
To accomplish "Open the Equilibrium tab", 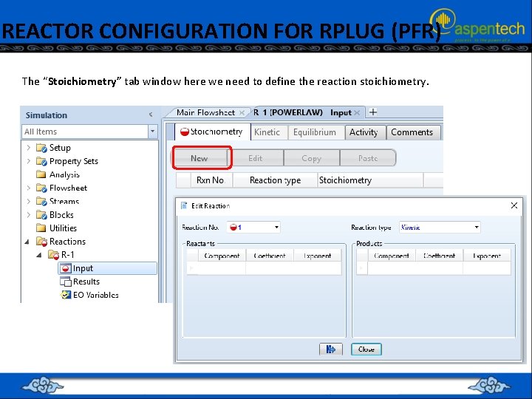I will pos(316,132).
